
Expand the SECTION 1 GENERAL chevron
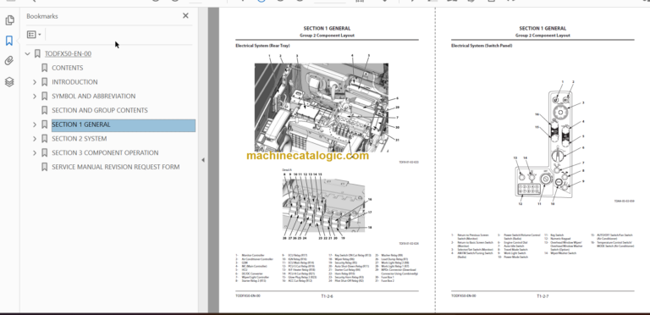tap(35, 124)
